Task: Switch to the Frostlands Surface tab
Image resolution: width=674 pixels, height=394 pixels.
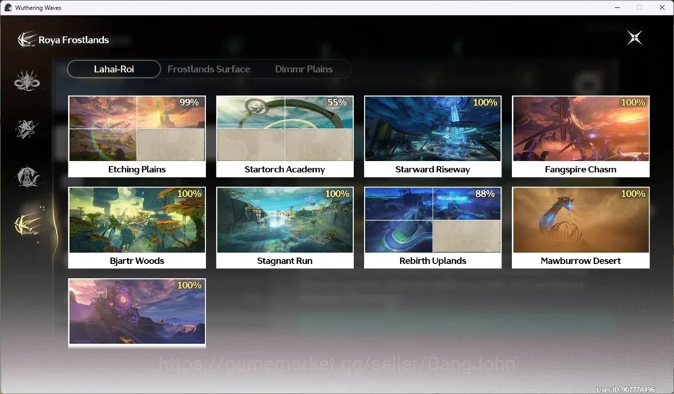Action: point(209,69)
